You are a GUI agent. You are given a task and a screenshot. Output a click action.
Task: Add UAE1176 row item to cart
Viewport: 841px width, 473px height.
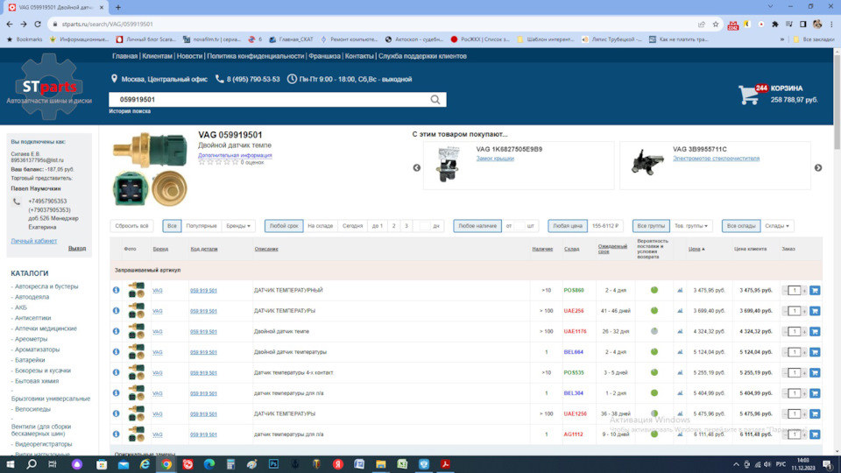[x=814, y=331]
